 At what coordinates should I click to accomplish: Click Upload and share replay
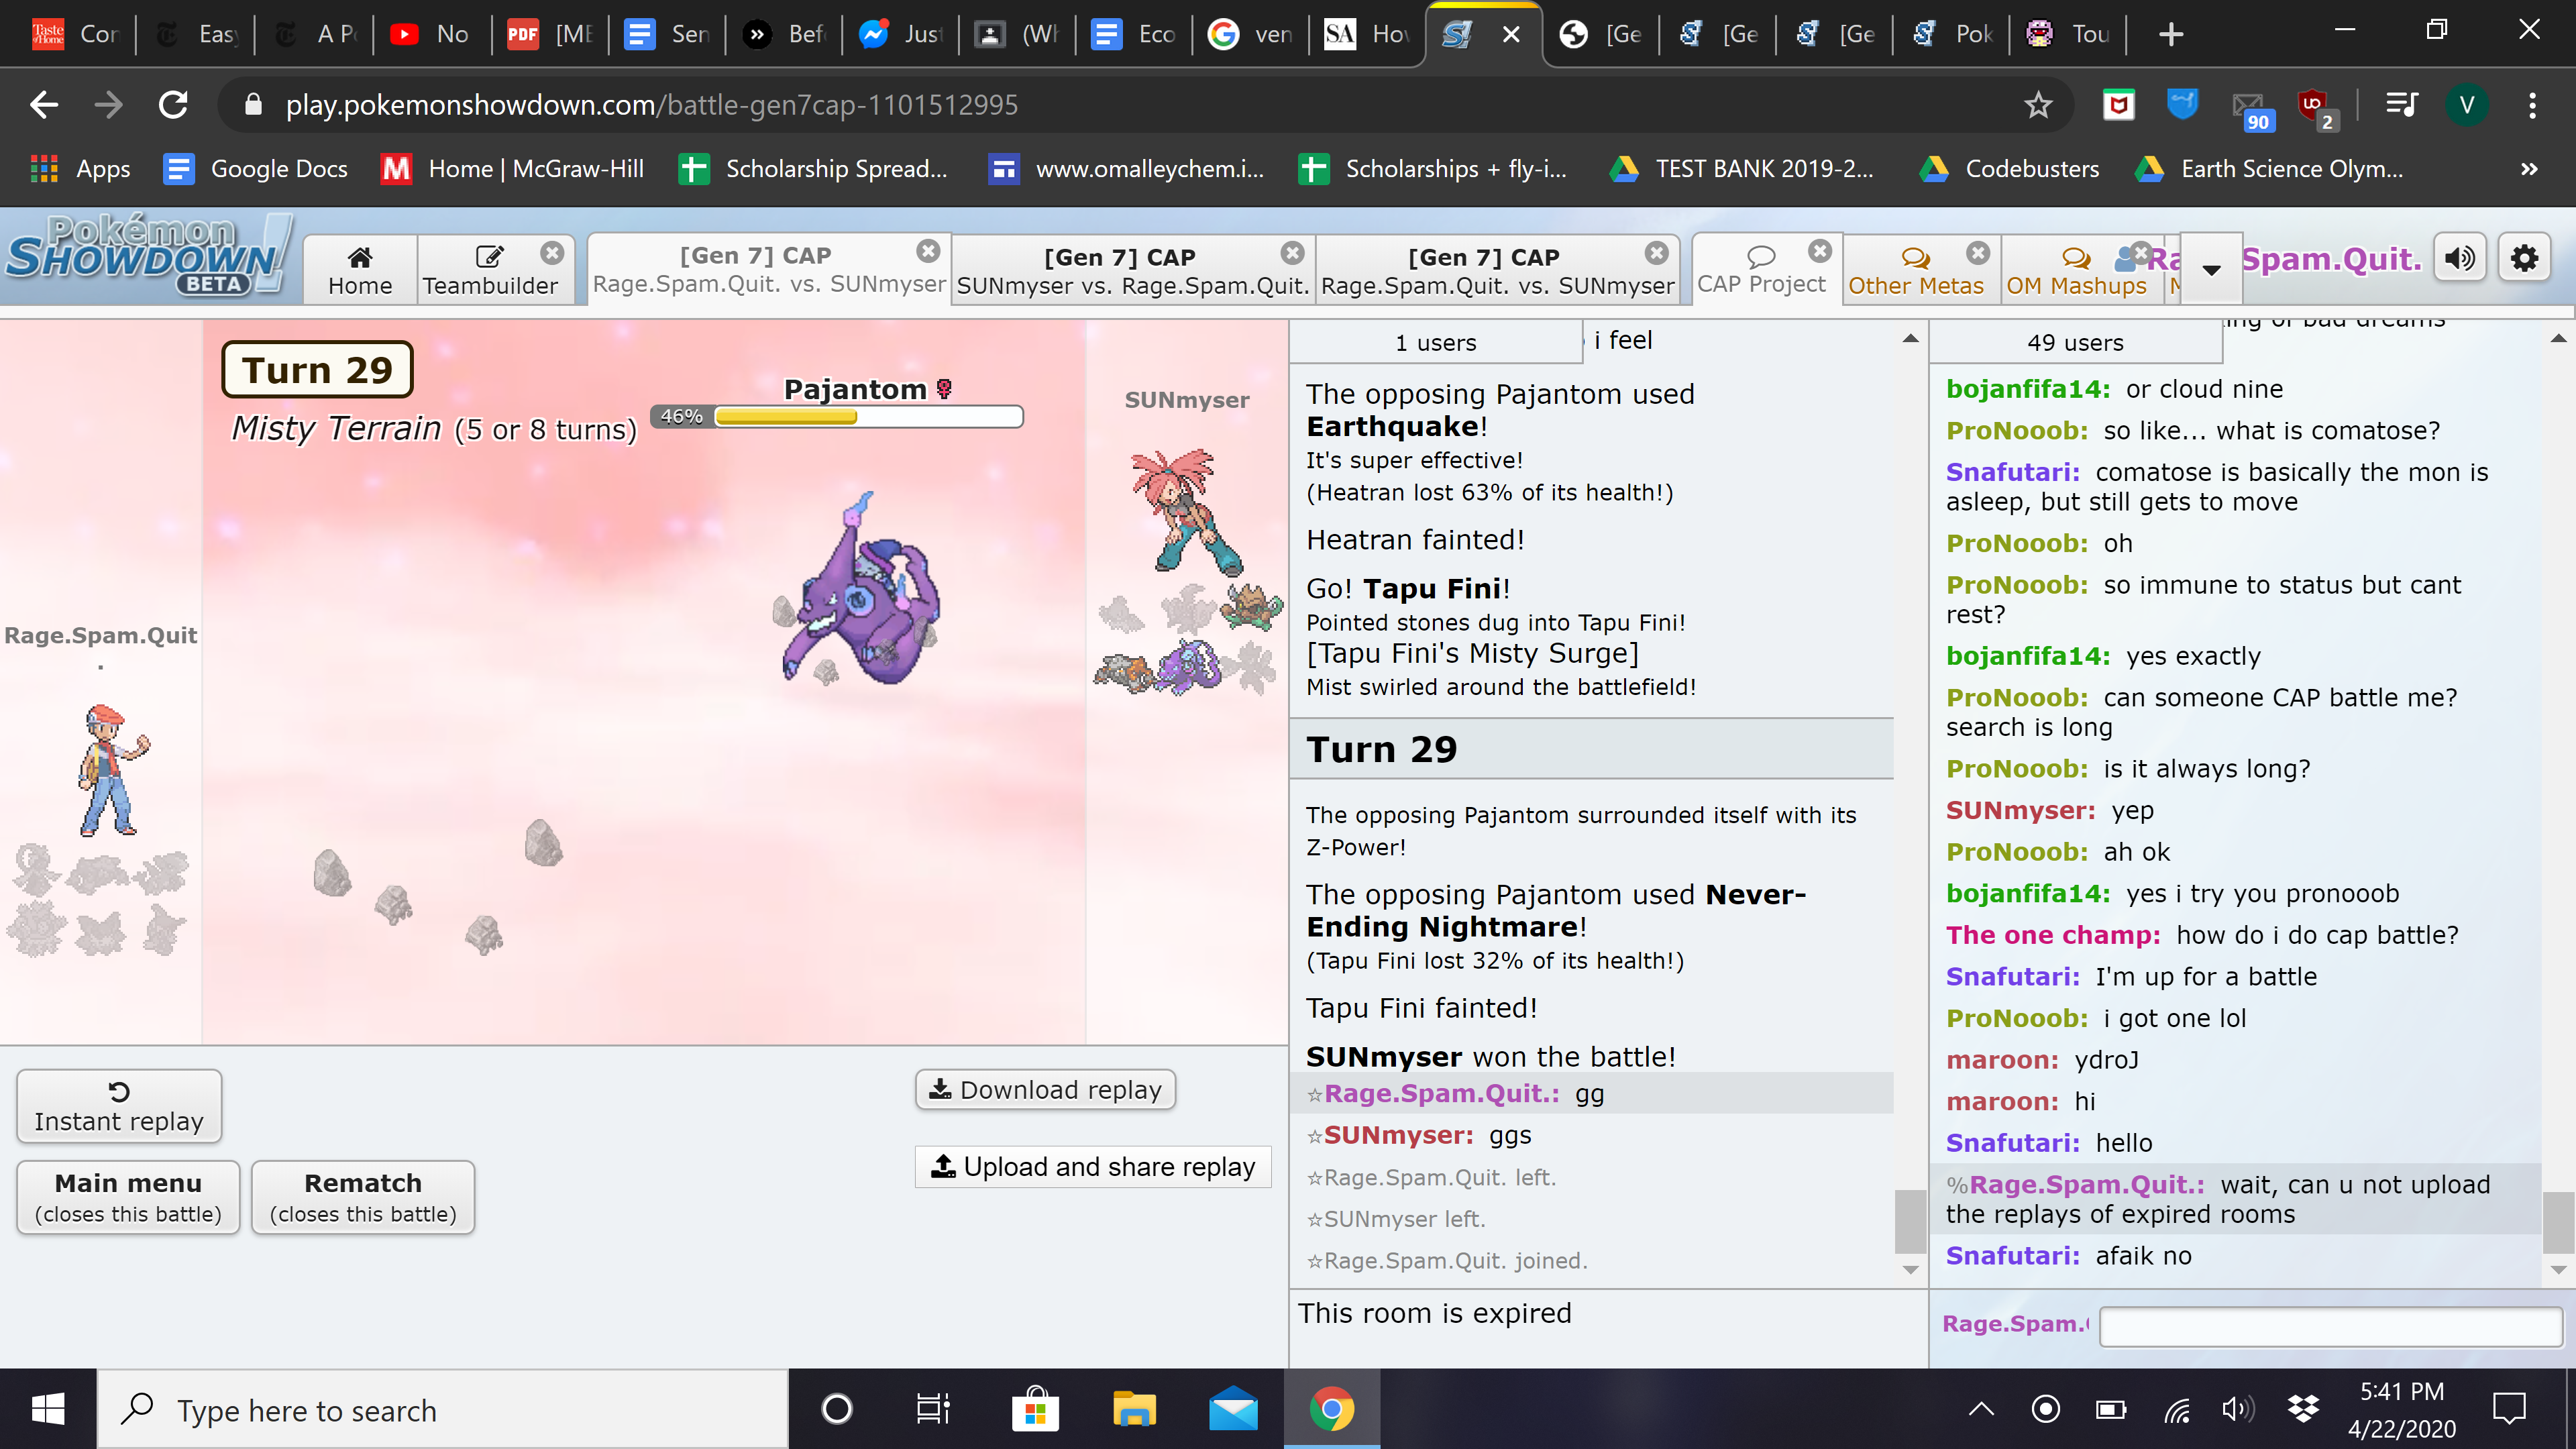[1093, 1166]
